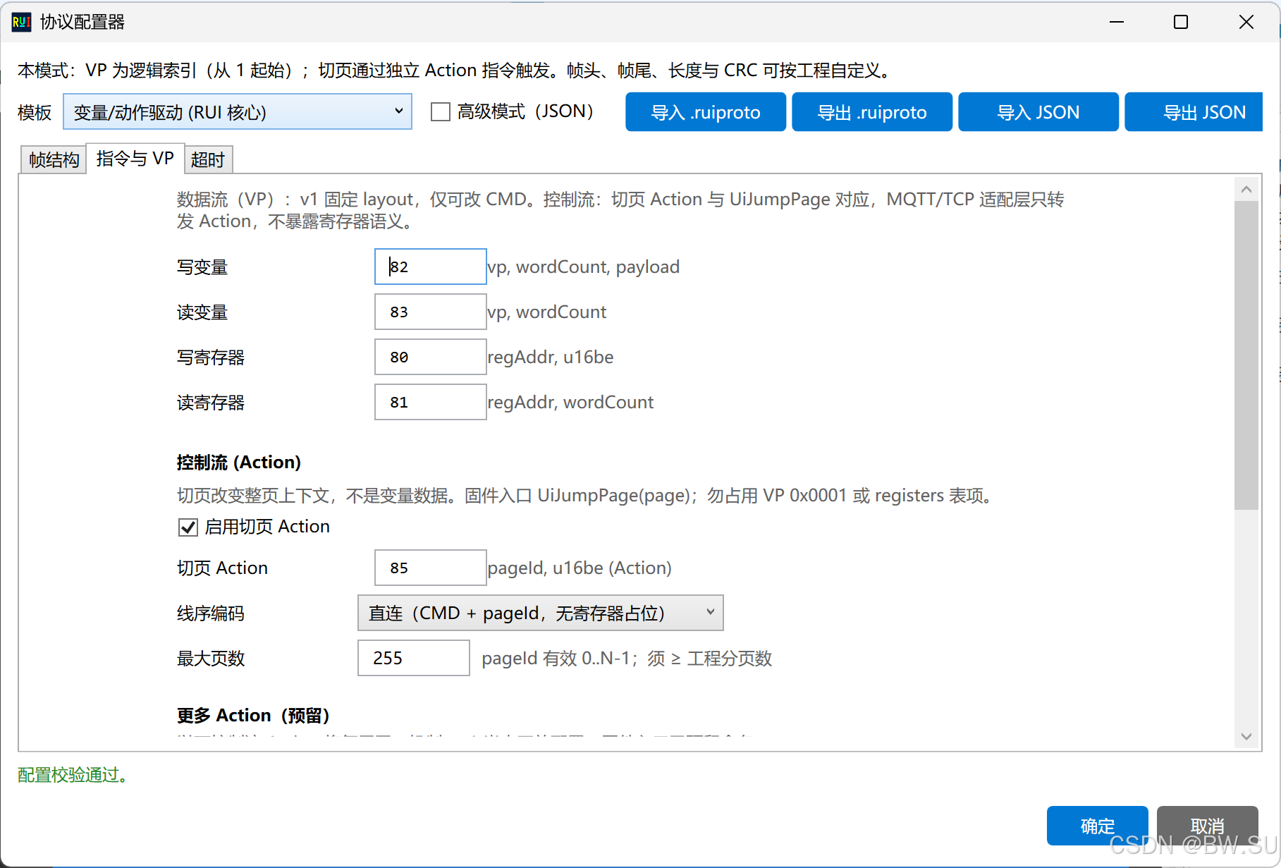The height and width of the screenshot is (868, 1281).
Task: Click the 导出 JSON button
Action: click(x=1194, y=112)
